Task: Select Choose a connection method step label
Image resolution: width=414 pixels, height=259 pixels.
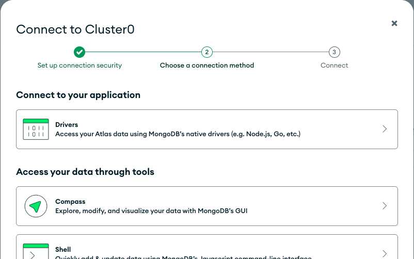Action: pos(206,65)
